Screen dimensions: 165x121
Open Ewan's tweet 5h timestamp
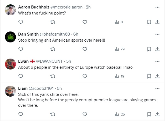69,61
